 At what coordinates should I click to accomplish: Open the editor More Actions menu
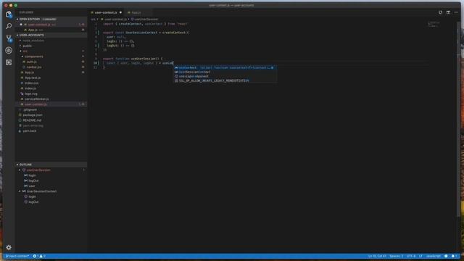click(456, 12)
